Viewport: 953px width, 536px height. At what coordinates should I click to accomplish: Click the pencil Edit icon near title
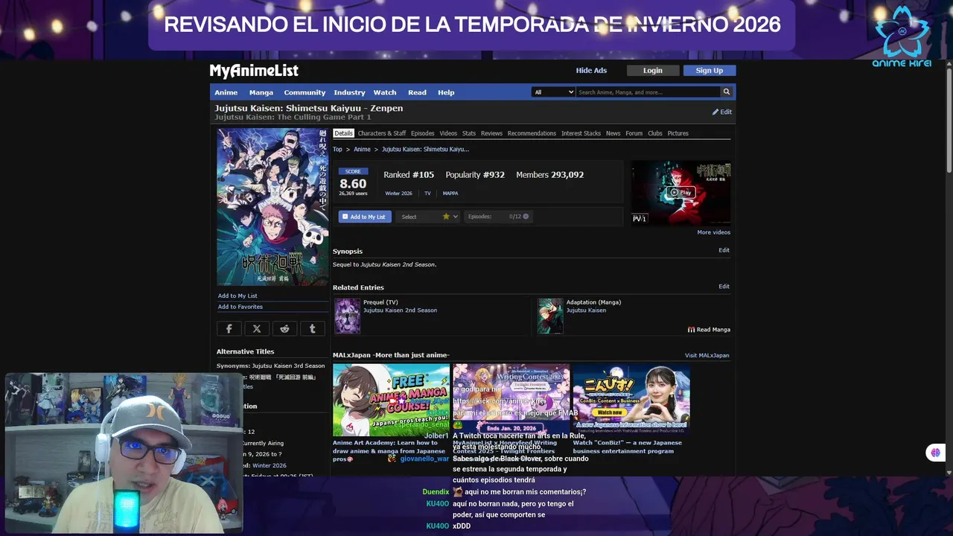(721, 112)
